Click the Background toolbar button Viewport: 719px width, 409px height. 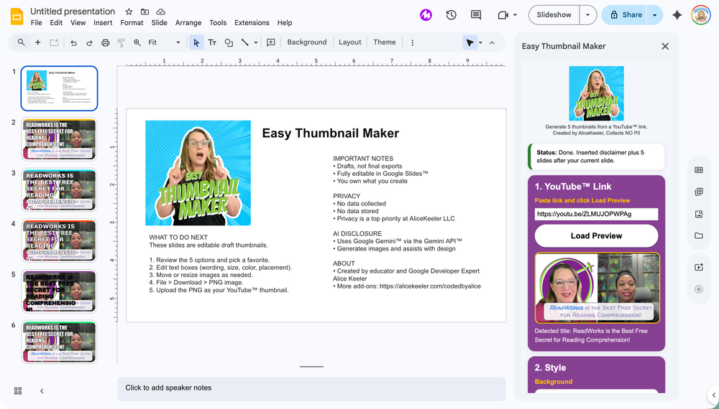coord(306,42)
